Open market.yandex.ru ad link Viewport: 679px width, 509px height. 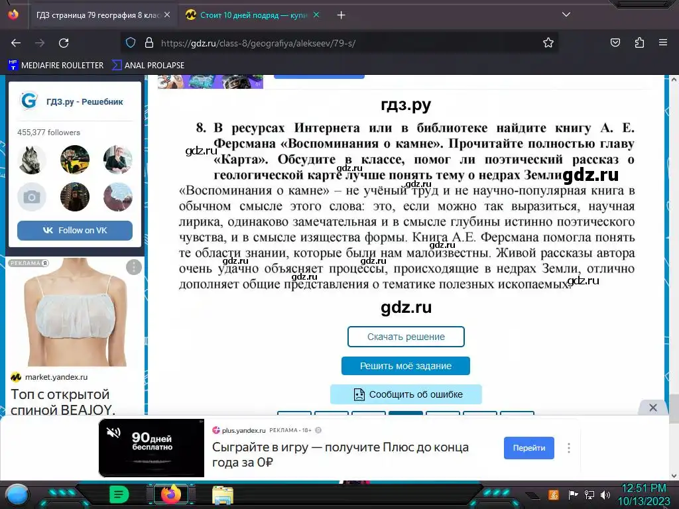pos(56,377)
